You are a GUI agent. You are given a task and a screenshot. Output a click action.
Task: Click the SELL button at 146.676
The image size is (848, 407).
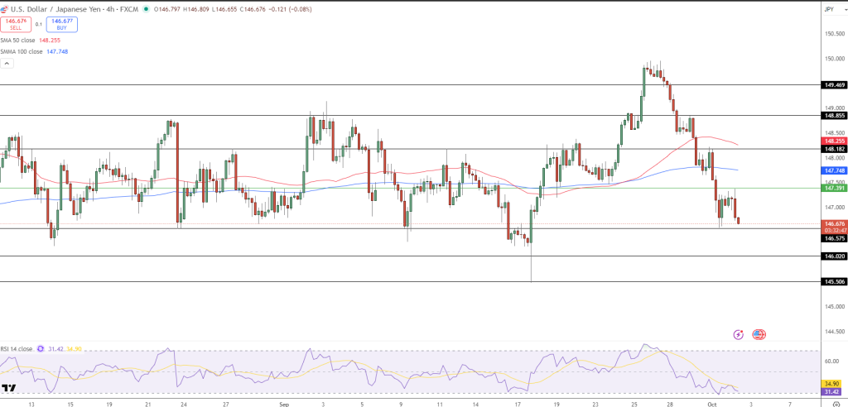pos(16,25)
